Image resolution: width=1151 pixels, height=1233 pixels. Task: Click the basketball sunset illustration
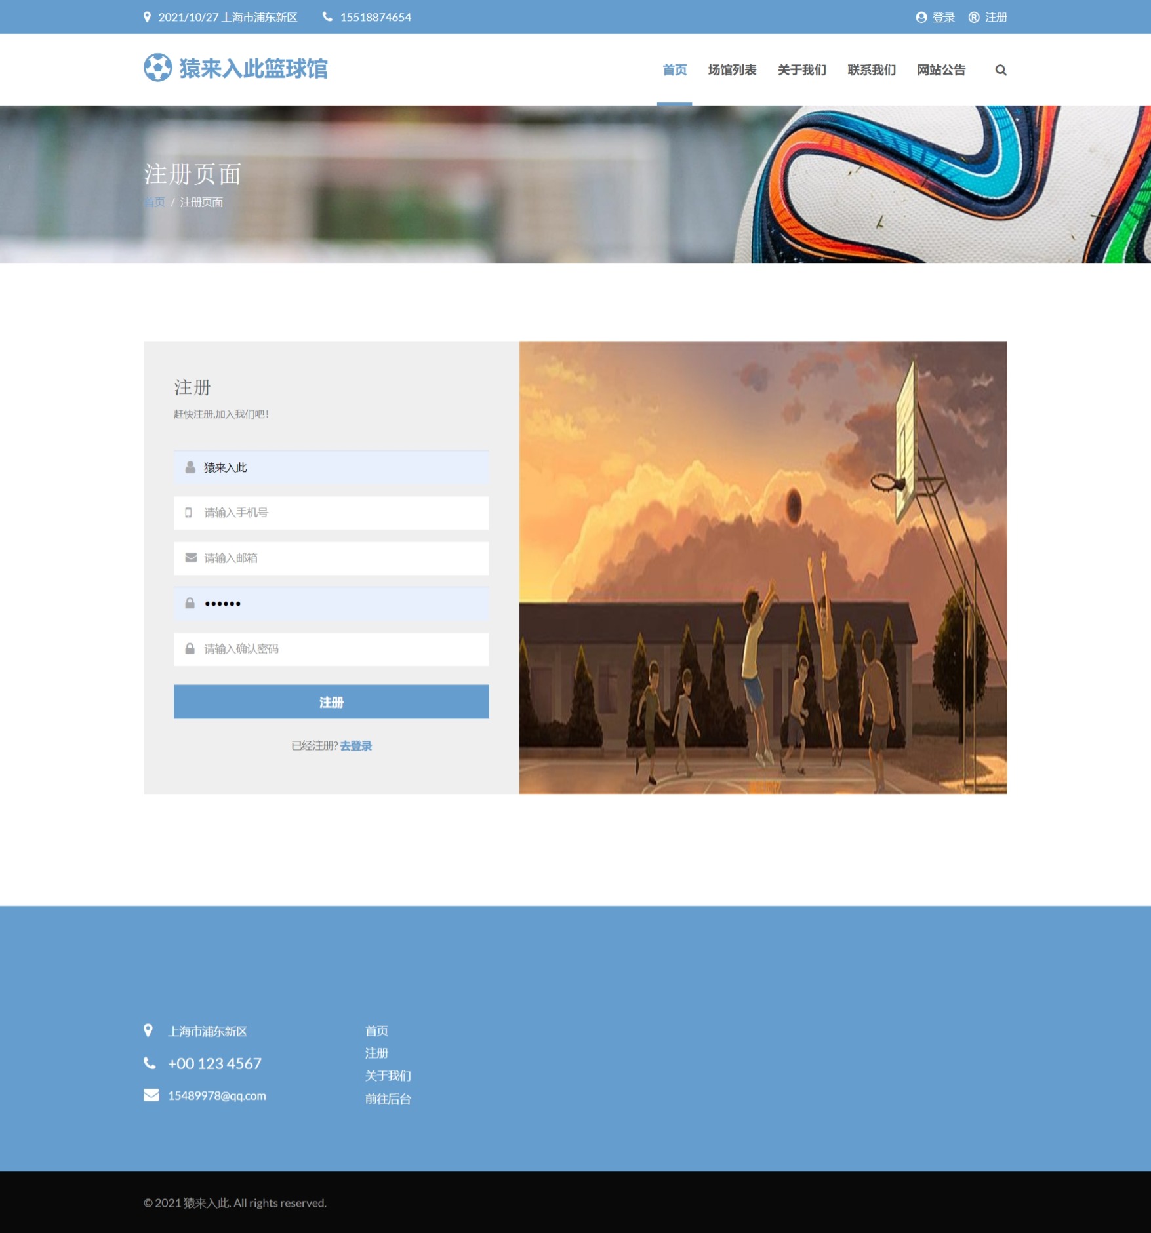click(x=763, y=568)
